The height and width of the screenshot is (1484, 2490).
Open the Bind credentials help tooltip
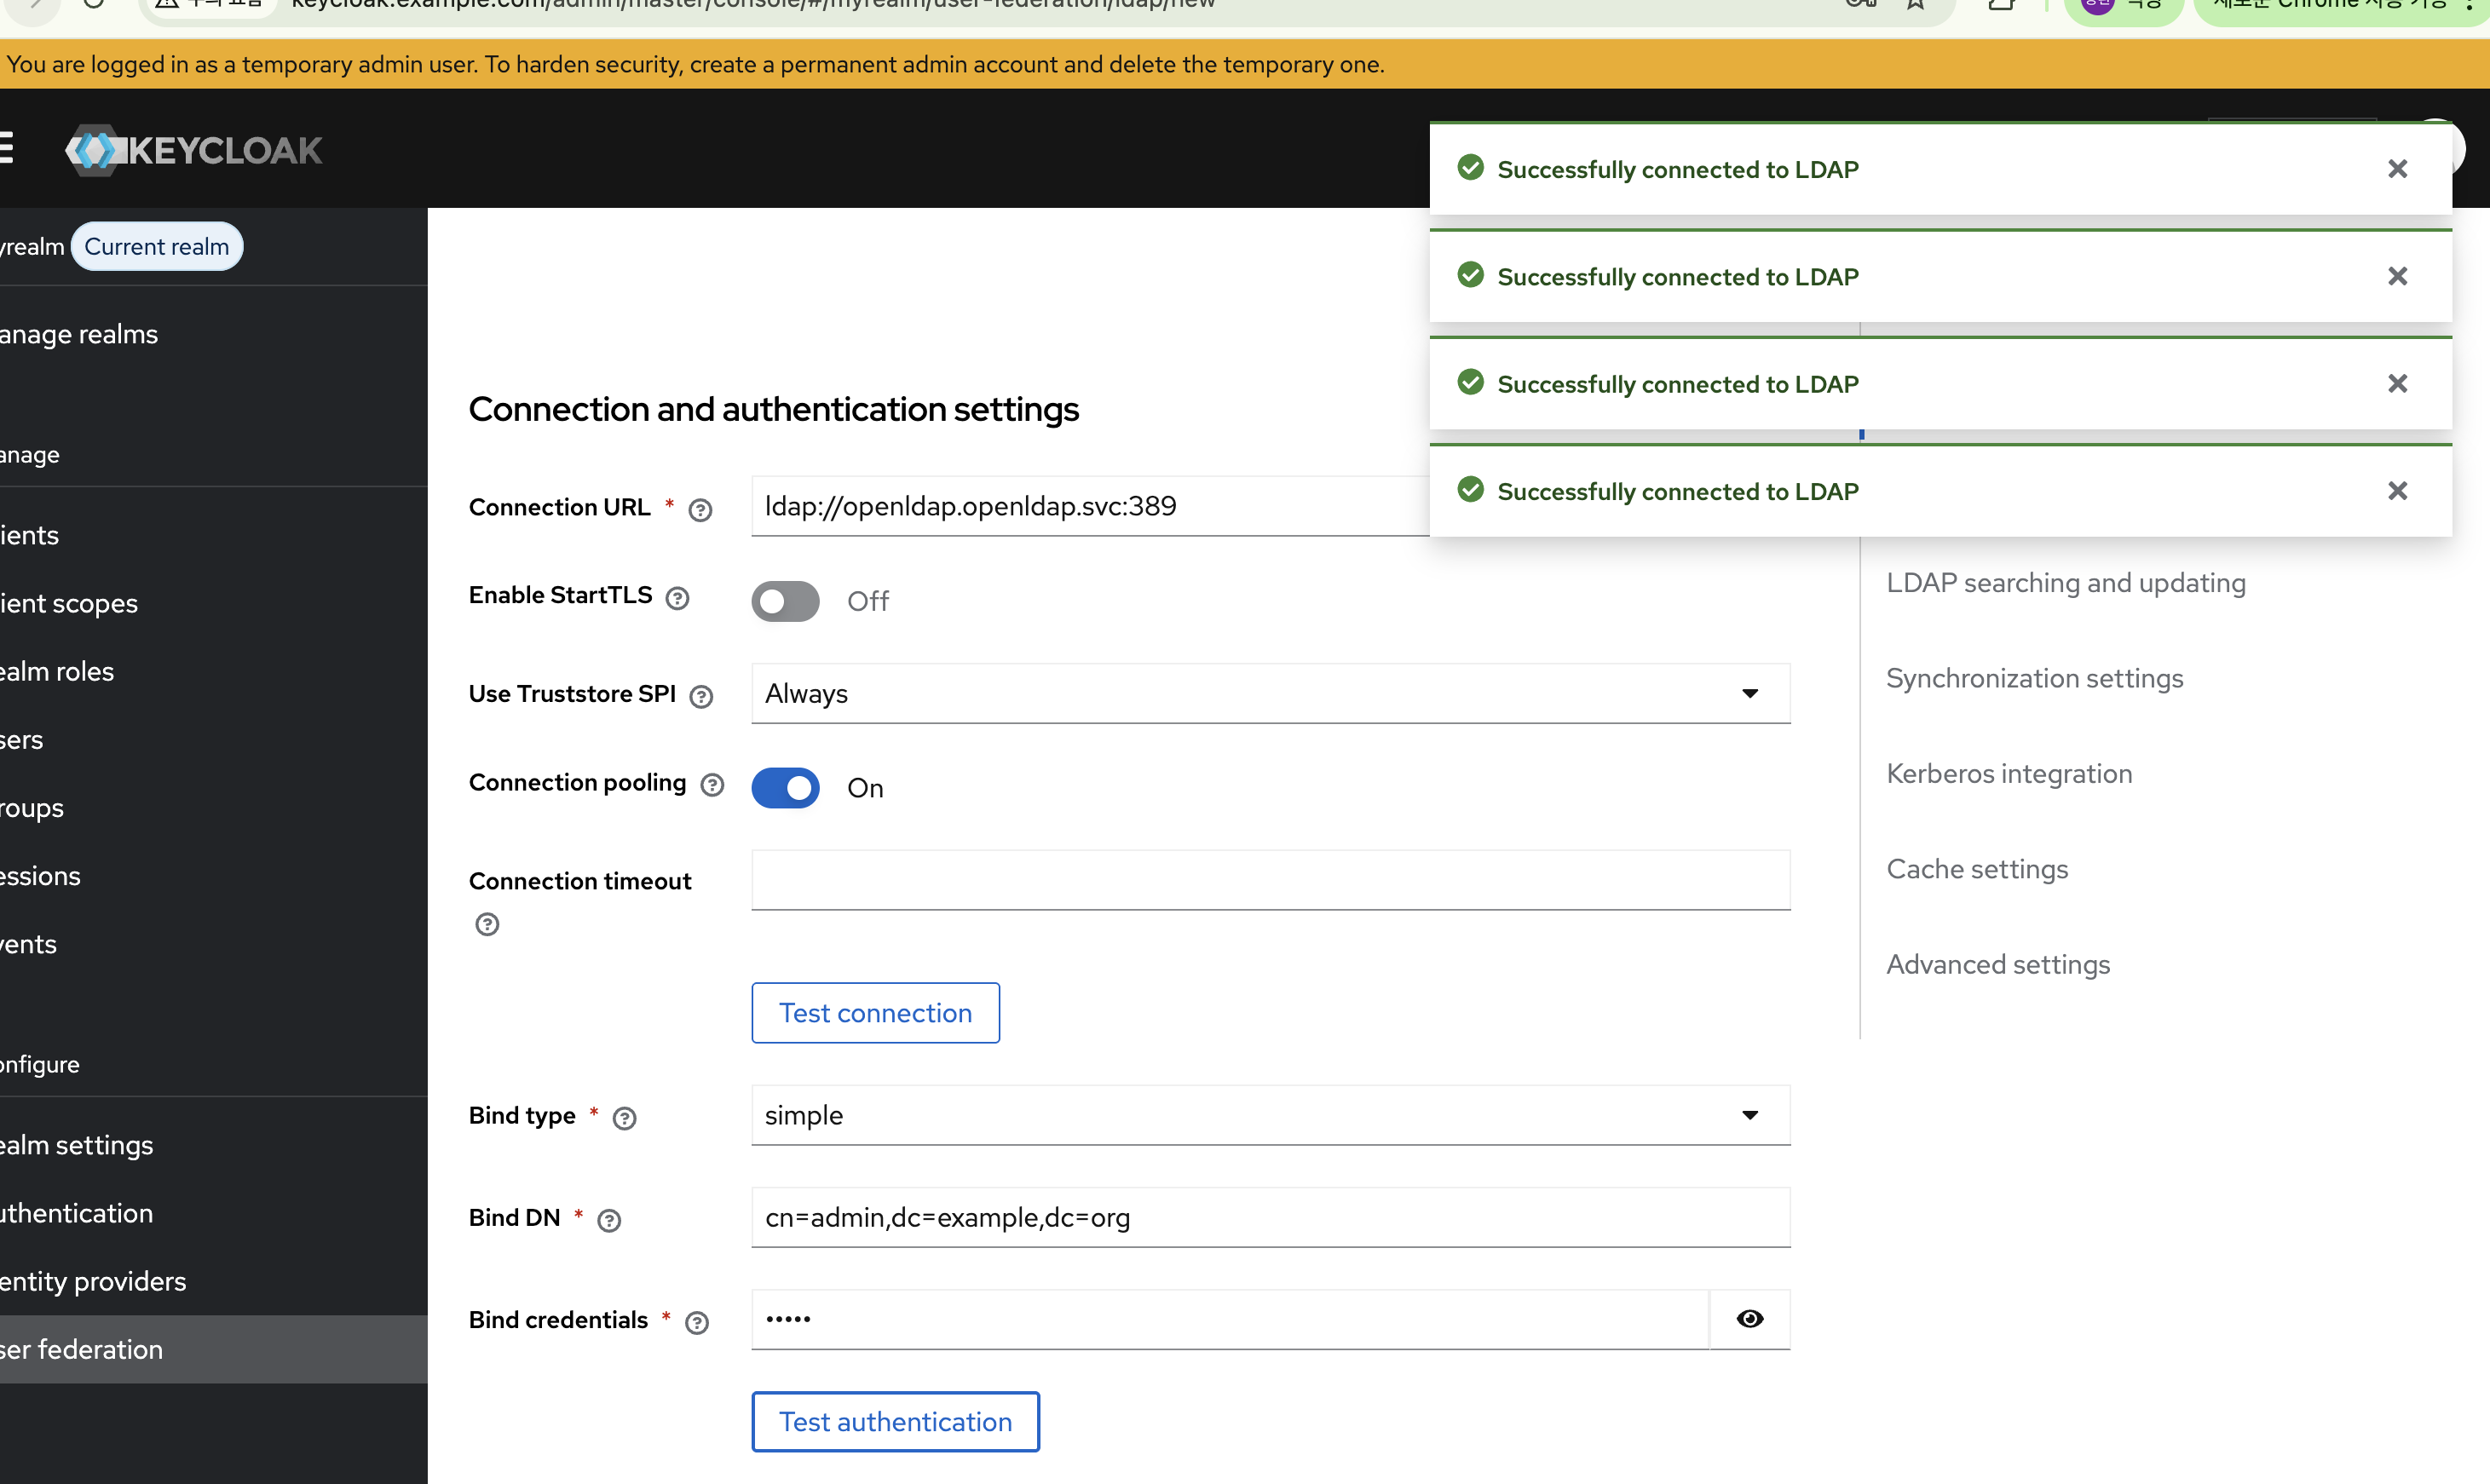[x=696, y=1323]
